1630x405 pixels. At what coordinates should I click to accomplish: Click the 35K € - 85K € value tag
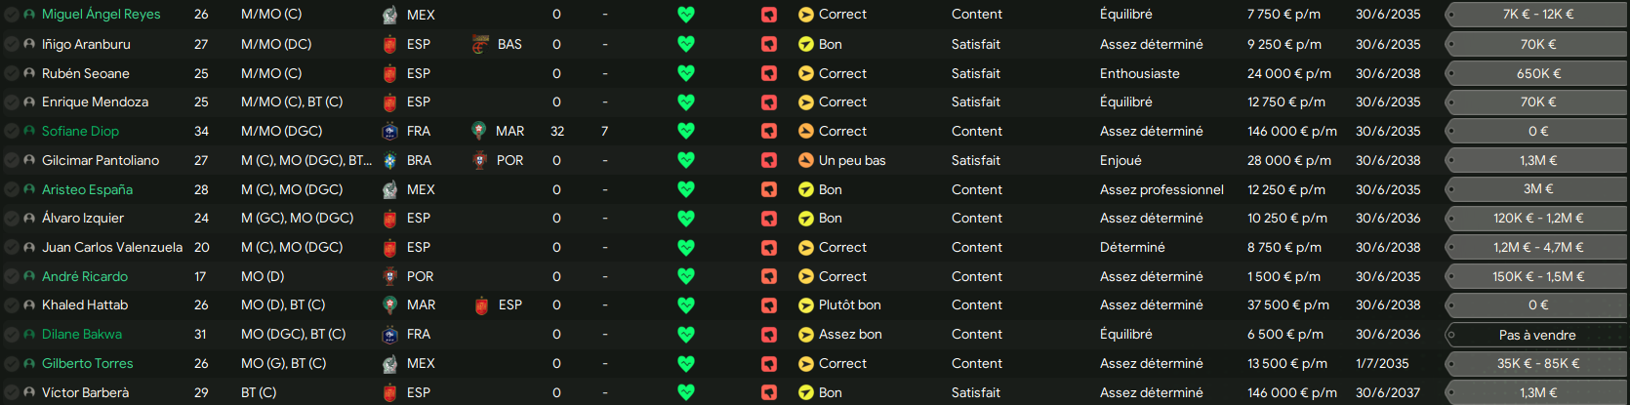1537,363
